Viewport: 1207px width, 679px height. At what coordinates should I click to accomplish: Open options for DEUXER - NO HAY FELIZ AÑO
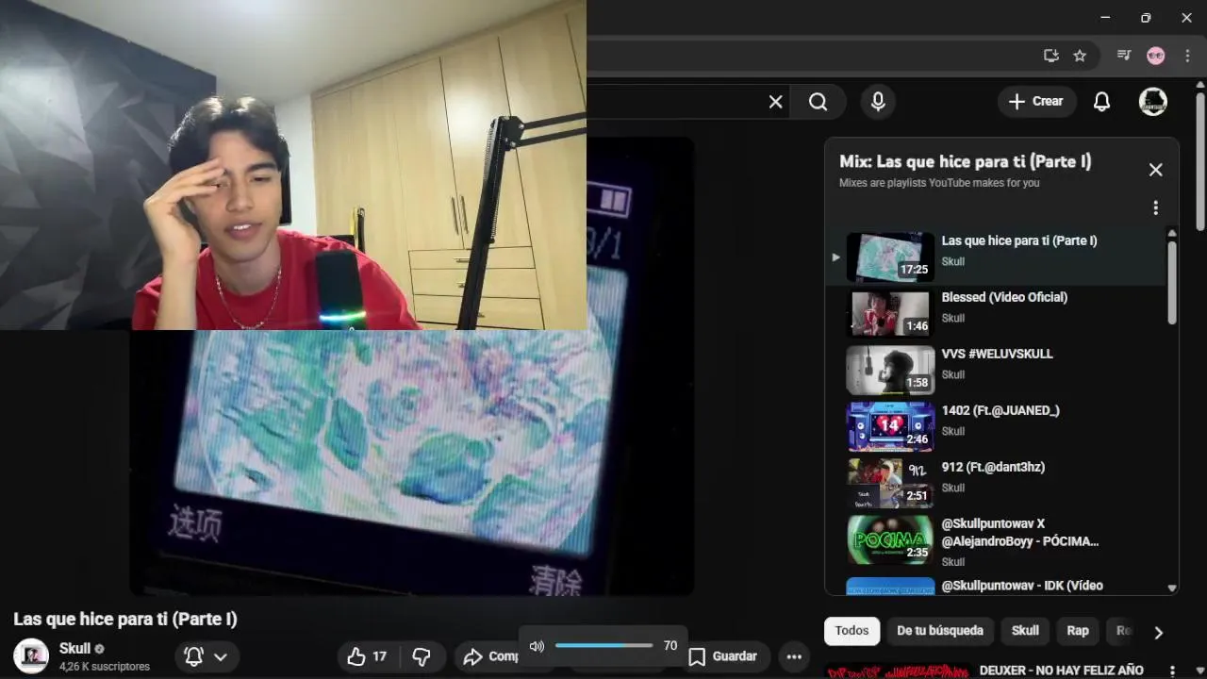point(1172,671)
